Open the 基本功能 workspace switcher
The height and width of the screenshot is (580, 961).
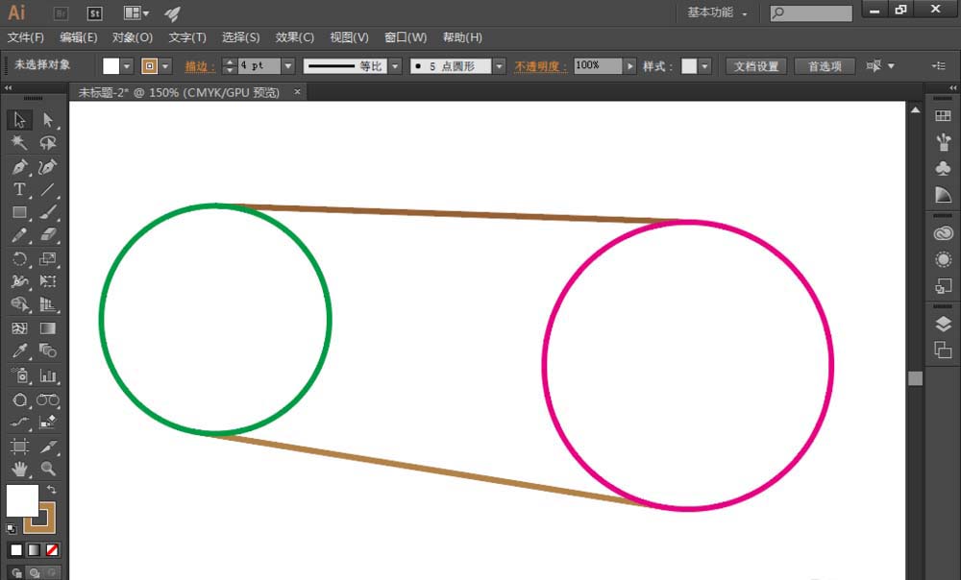coord(717,12)
